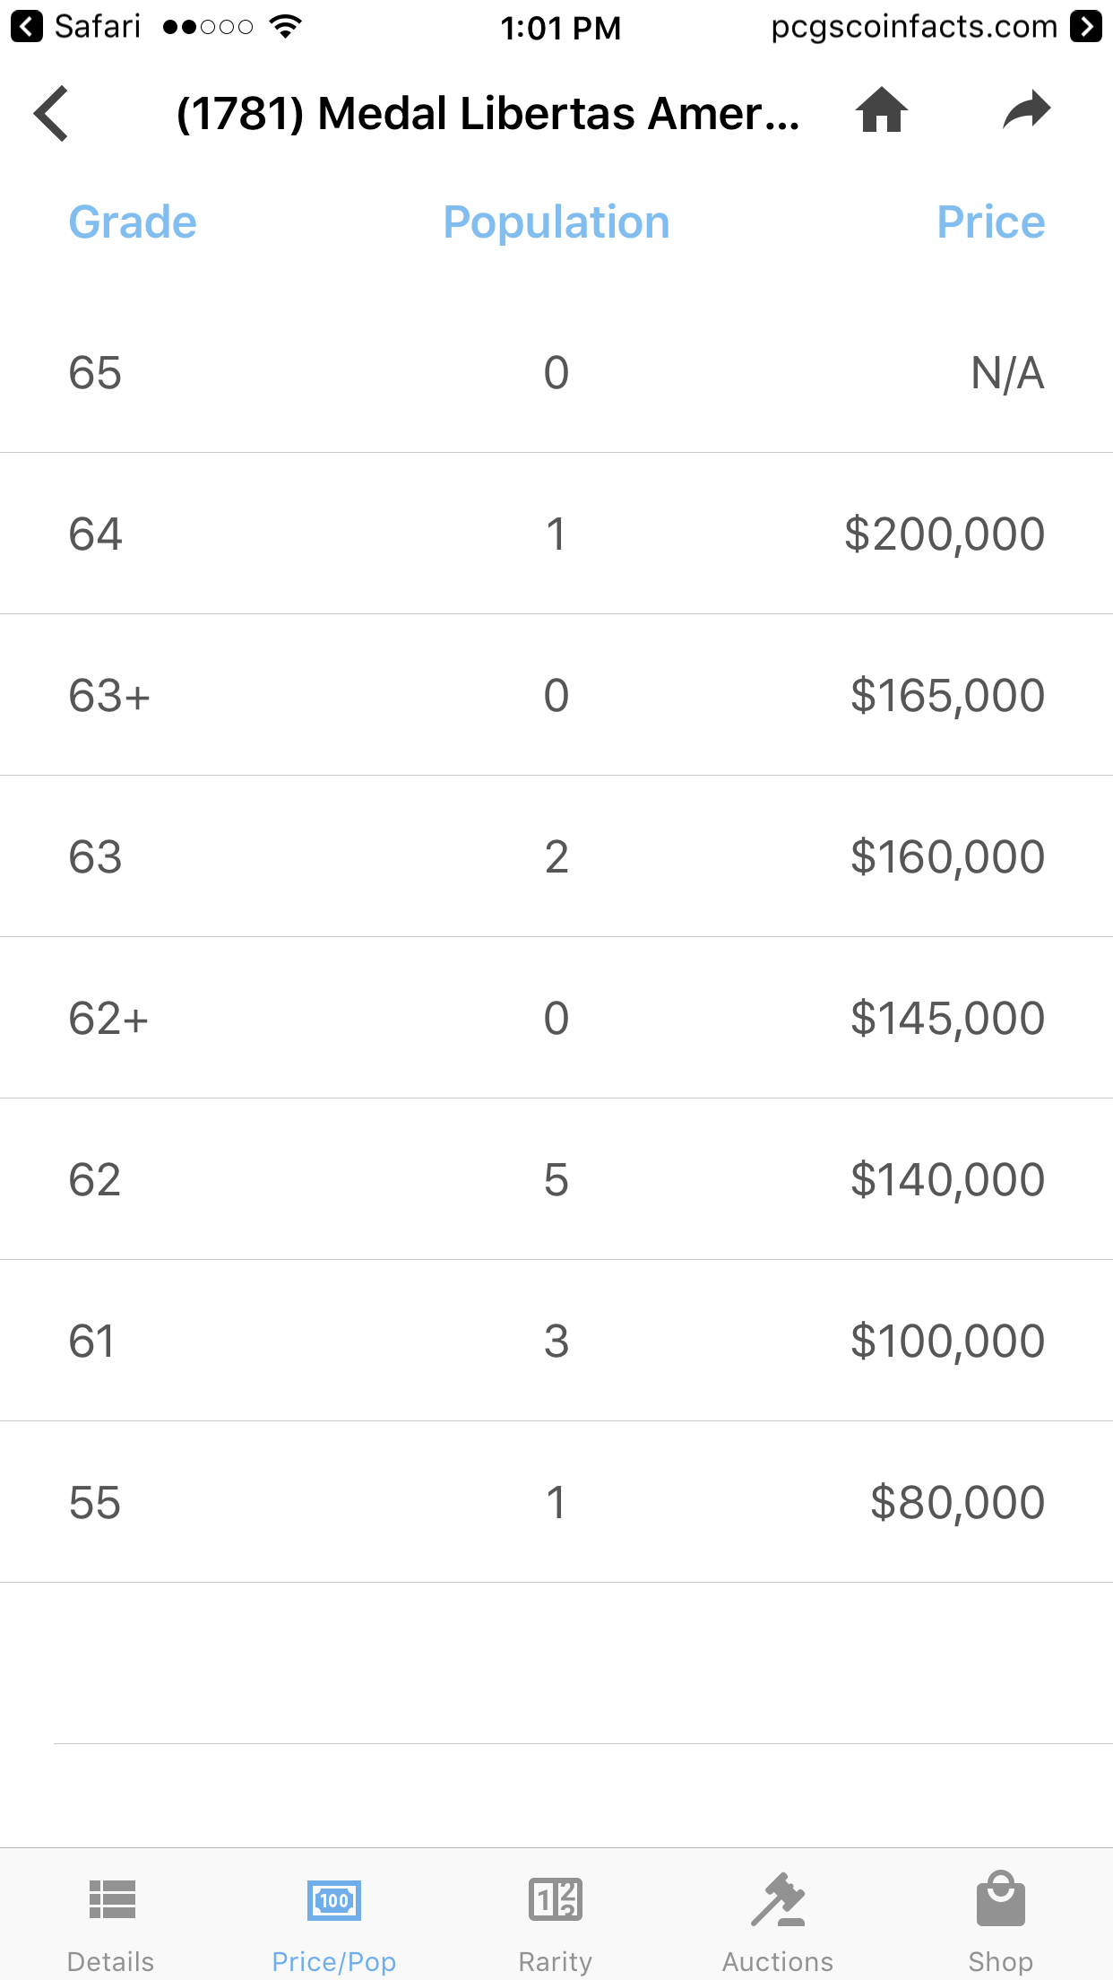Go to the home icon

(x=882, y=110)
